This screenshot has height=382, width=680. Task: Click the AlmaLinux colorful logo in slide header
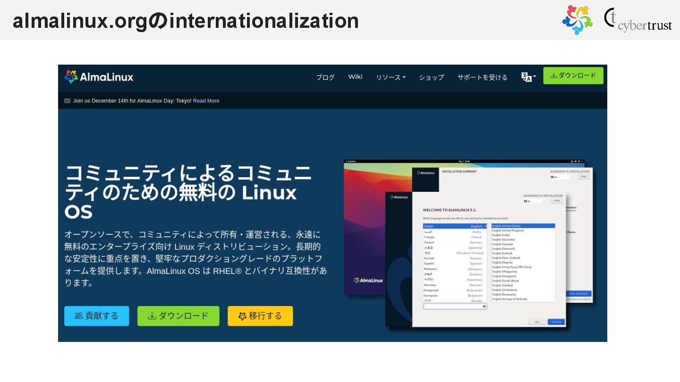tap(577, 20)
